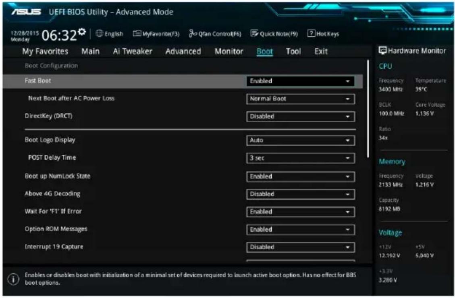Click the settings gear next to the clock
Screen dimensions: 455x298
(82, 31)
